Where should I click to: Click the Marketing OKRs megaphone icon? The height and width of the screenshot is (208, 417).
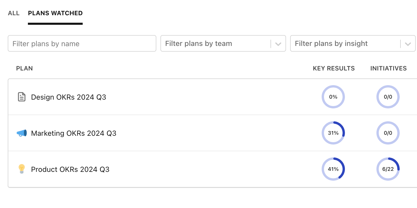pos(22,133)
